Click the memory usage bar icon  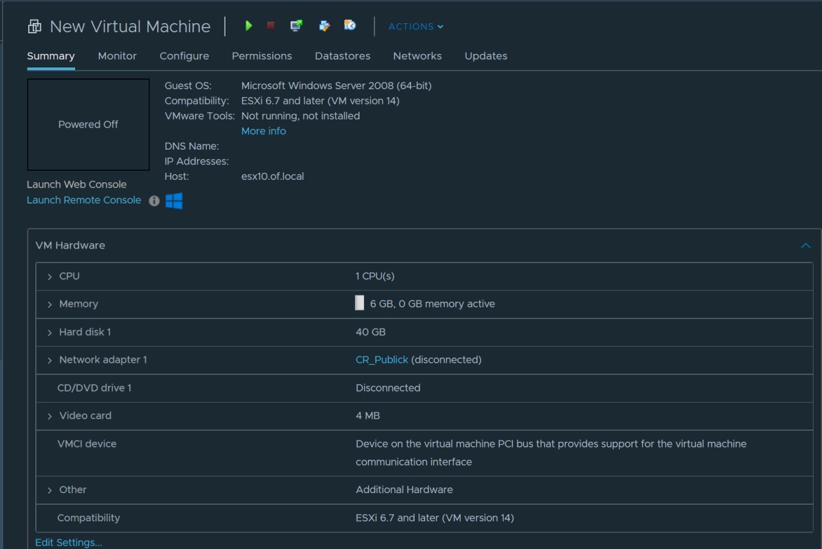360,304
